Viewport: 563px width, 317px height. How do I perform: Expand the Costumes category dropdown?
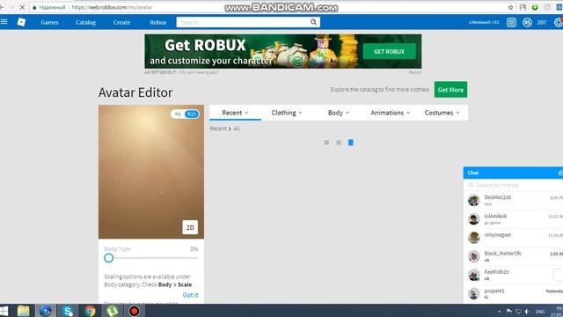[x=442, y=113]
